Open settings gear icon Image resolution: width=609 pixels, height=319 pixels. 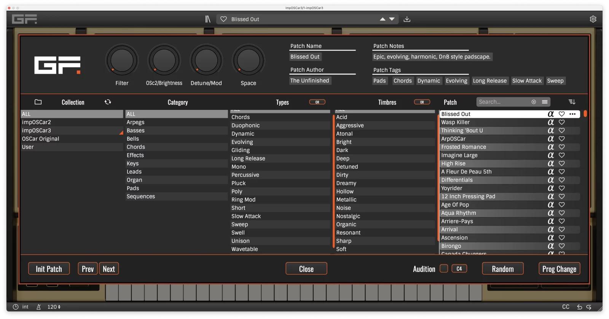(x=593, y=19)
